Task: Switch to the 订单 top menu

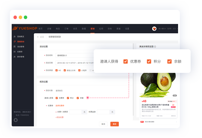Action: coord(66,29)
